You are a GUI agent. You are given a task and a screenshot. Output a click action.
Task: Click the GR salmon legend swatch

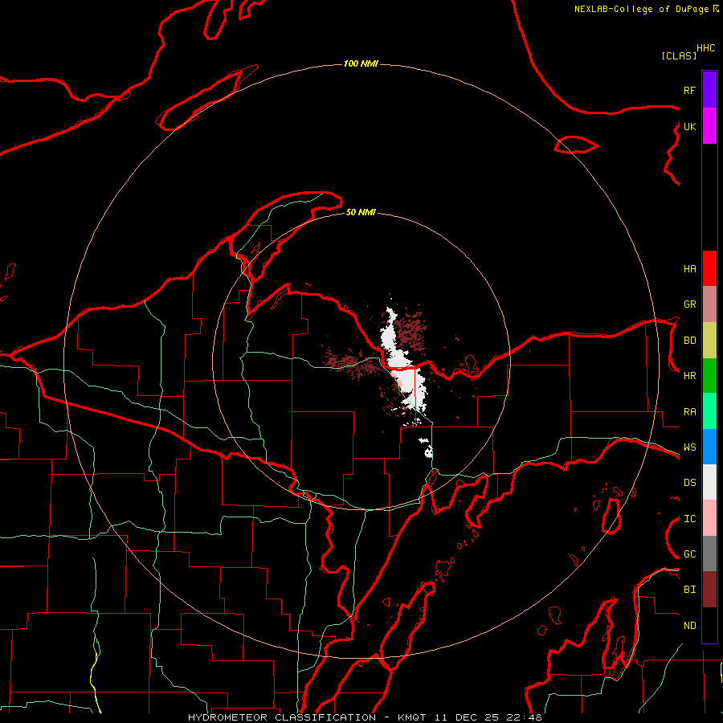tap(709, 304)
